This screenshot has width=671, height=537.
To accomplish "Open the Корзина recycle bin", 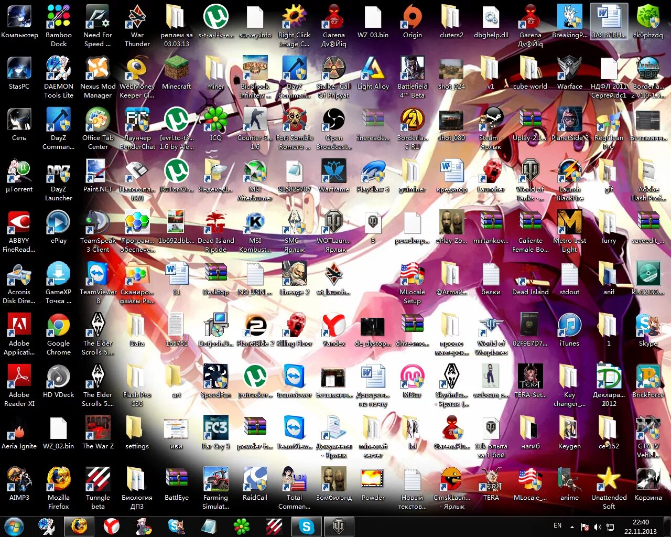I will pos(648,484).
